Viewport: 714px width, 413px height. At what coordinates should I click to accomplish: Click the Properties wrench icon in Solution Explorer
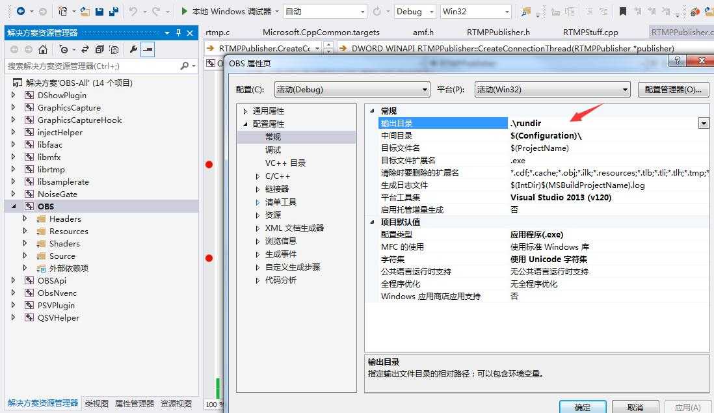[x=133, y=49]
